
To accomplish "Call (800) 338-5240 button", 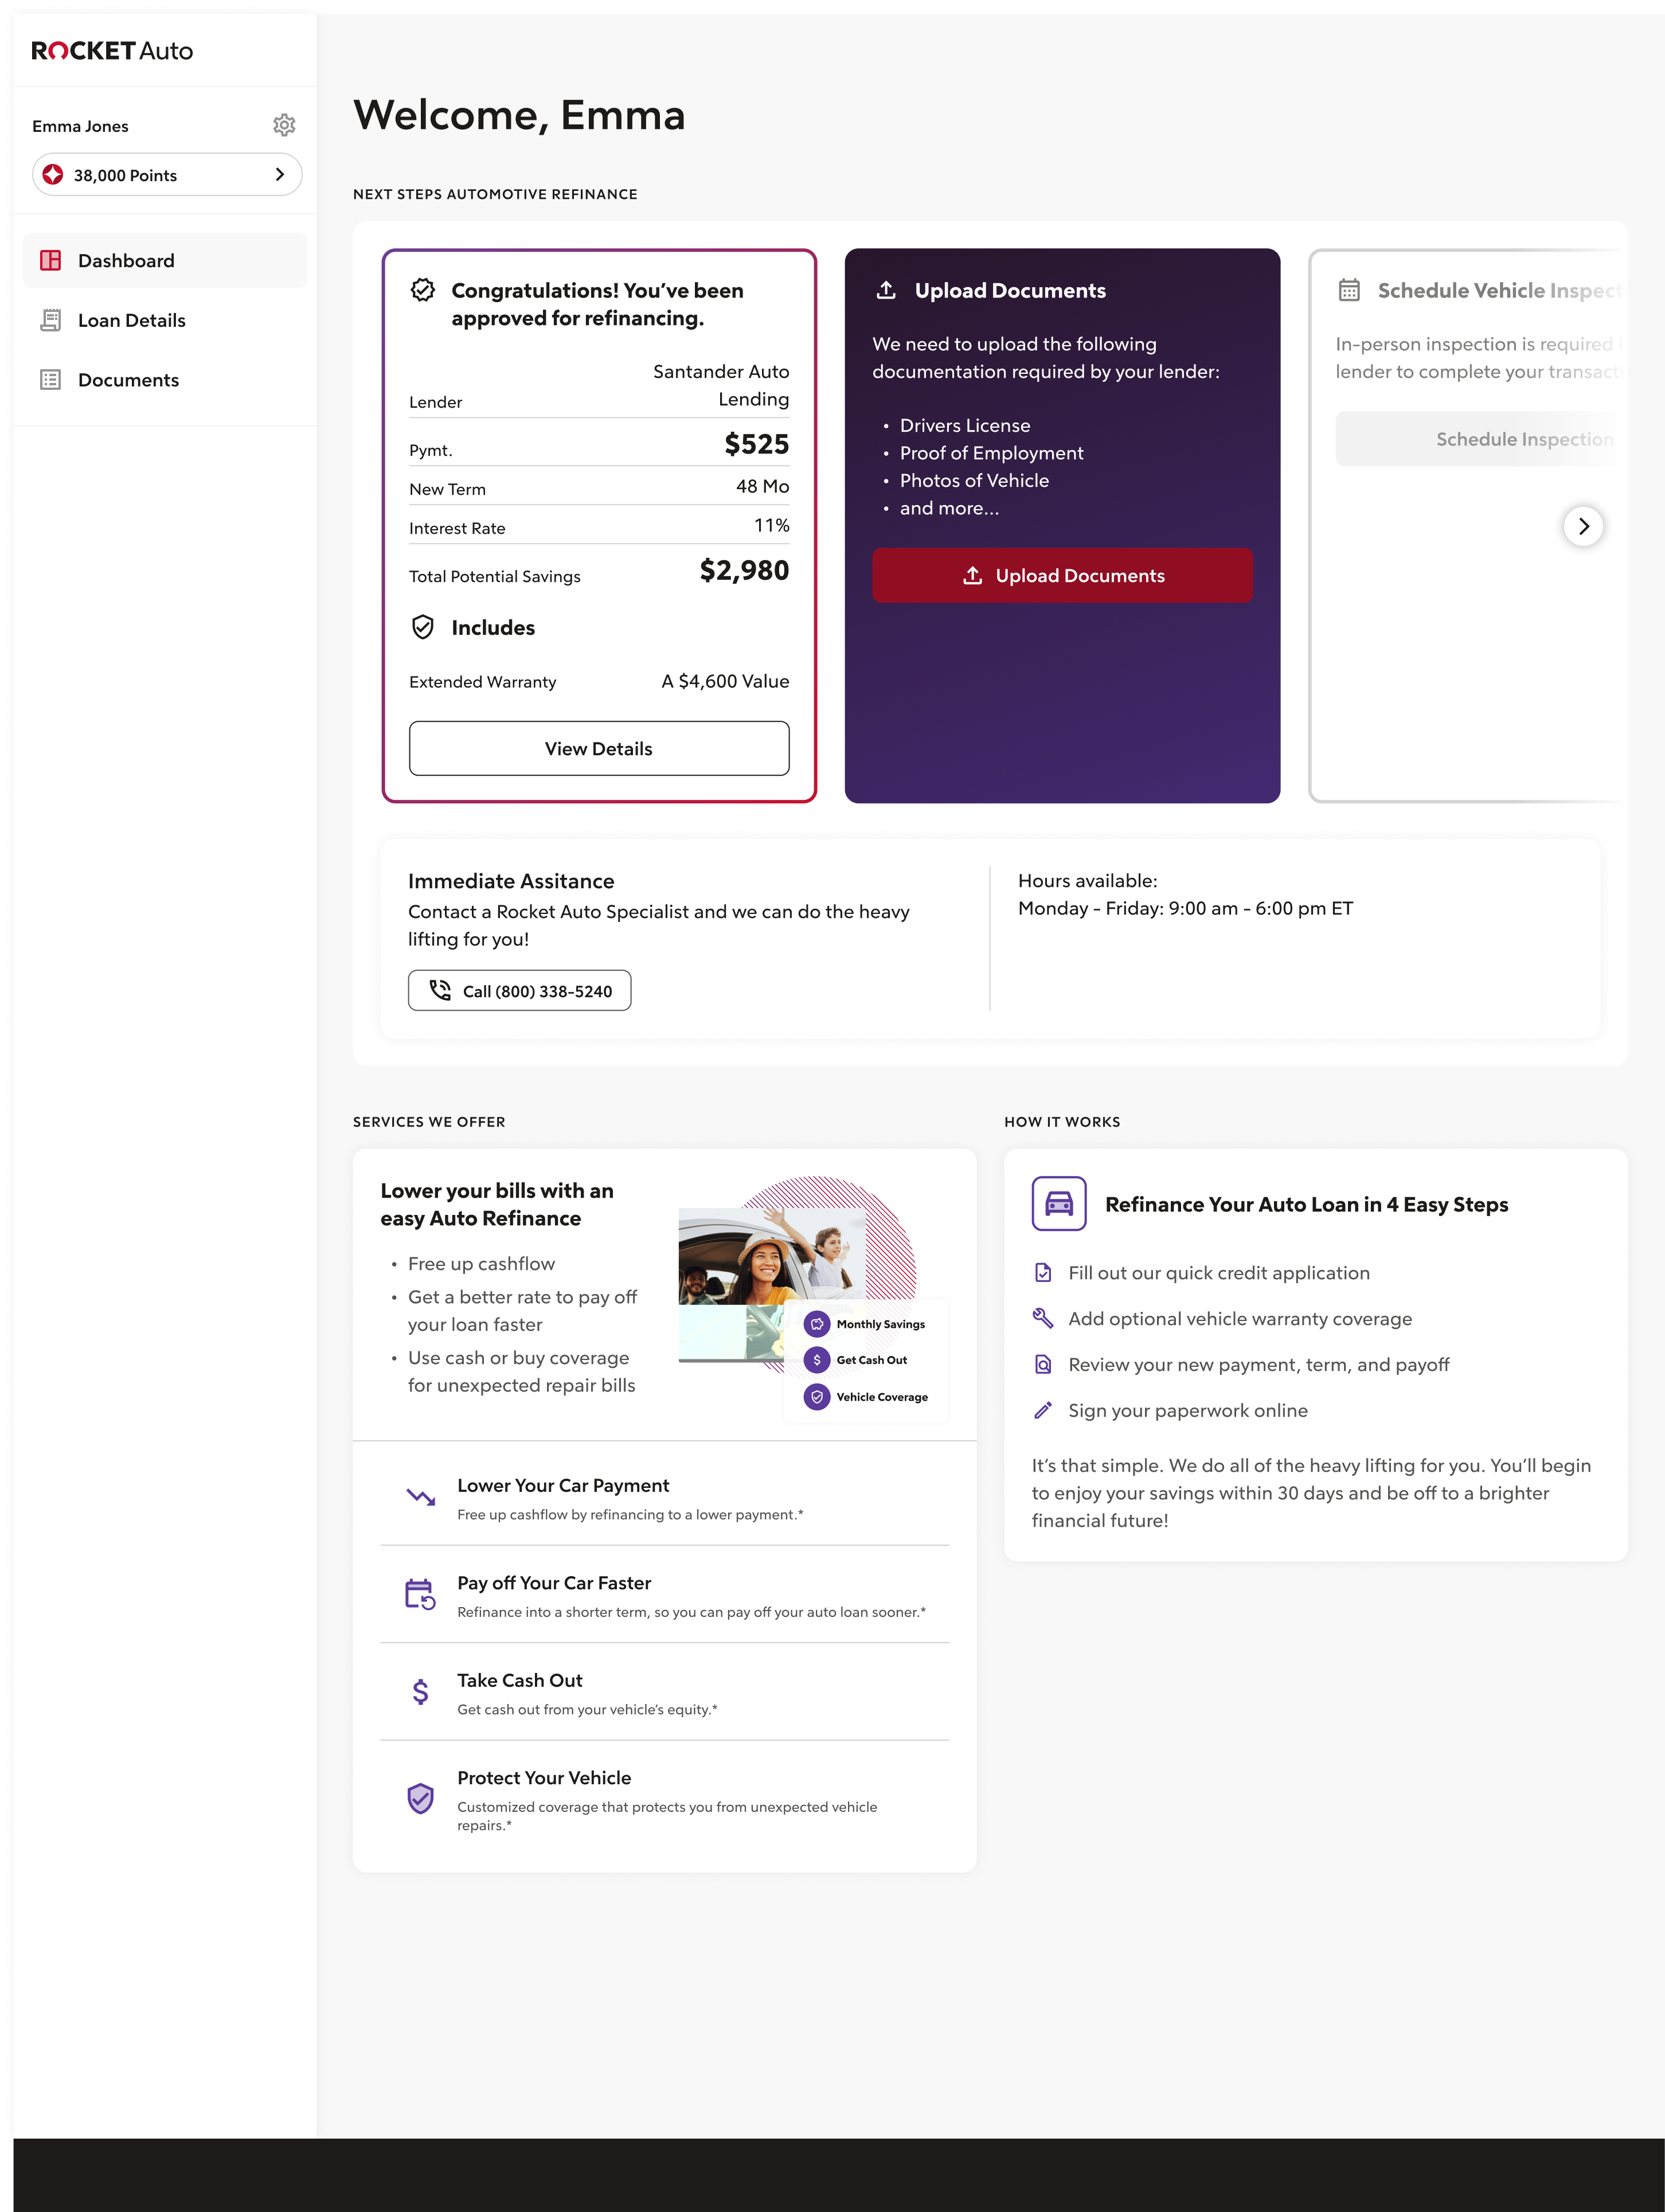I will [x=519, y=991].
